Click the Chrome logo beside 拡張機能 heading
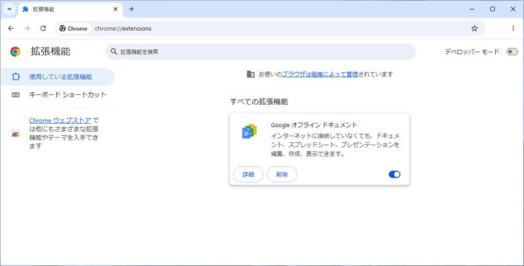Viewport: 524px width, 266px height. (x=15, y=52)
